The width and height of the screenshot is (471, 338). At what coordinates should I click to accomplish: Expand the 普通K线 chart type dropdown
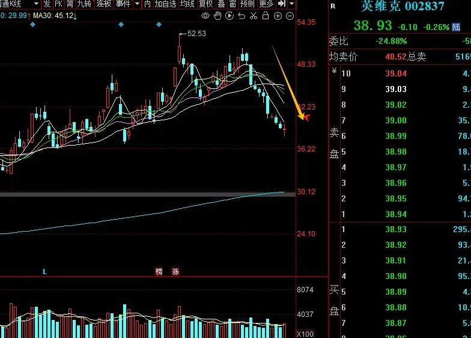36,4
